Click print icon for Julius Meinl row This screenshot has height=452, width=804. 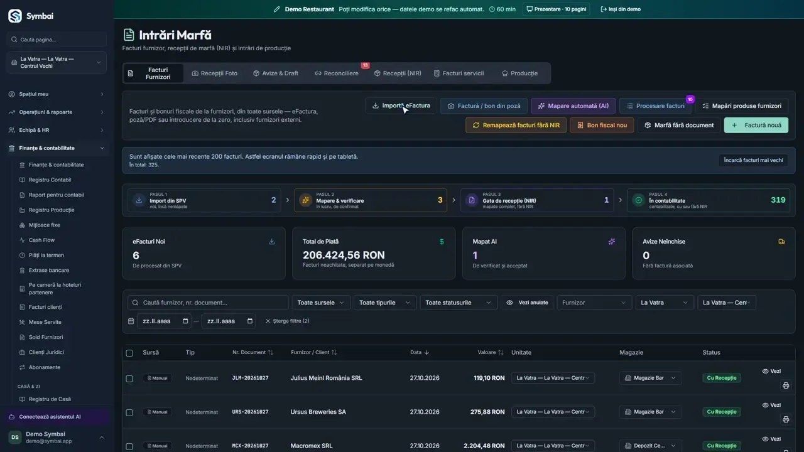(x=785, y=385)
